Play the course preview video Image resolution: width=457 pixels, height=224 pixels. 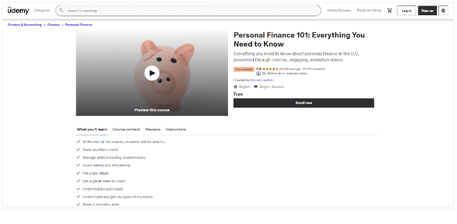[x=152, y=73]
